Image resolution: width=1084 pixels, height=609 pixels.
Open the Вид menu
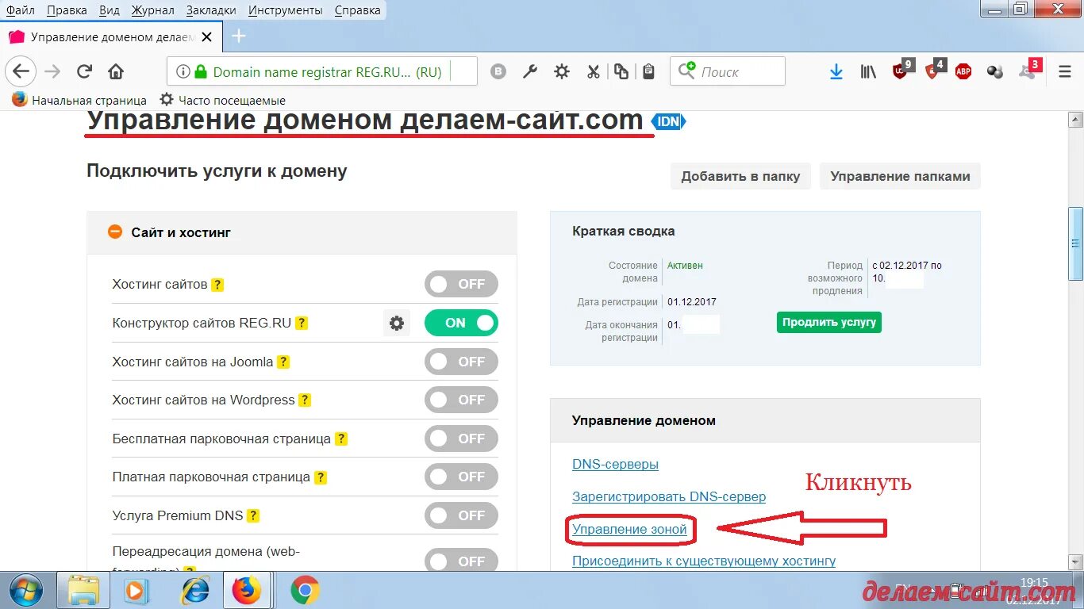tap(110, 10)
